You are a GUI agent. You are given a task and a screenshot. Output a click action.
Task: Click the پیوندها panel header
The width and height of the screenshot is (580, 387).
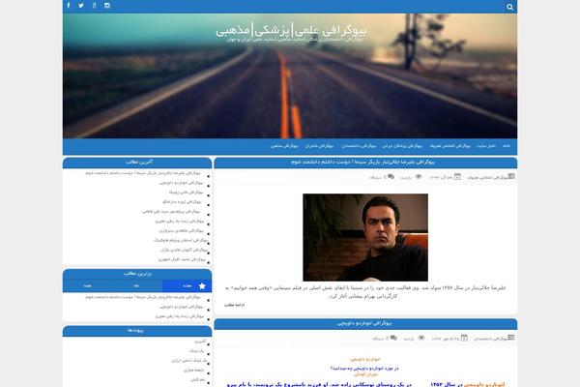[137, 331]
